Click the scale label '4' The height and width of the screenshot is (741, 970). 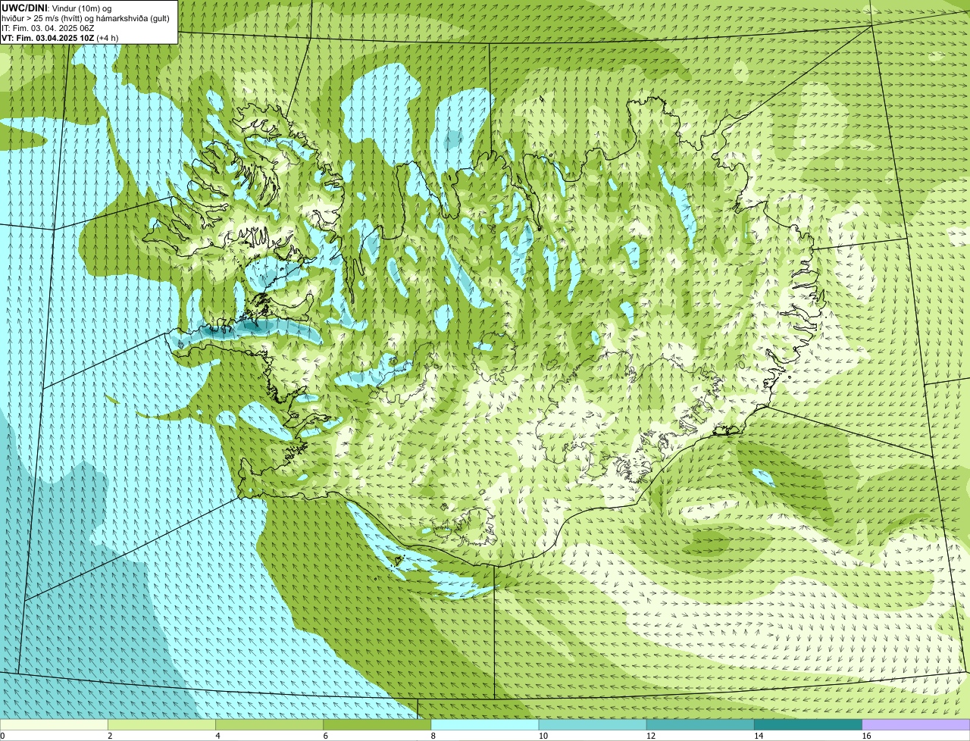point(217,736)
